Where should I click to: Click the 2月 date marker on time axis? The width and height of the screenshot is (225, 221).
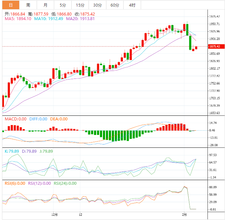point(184,215)
